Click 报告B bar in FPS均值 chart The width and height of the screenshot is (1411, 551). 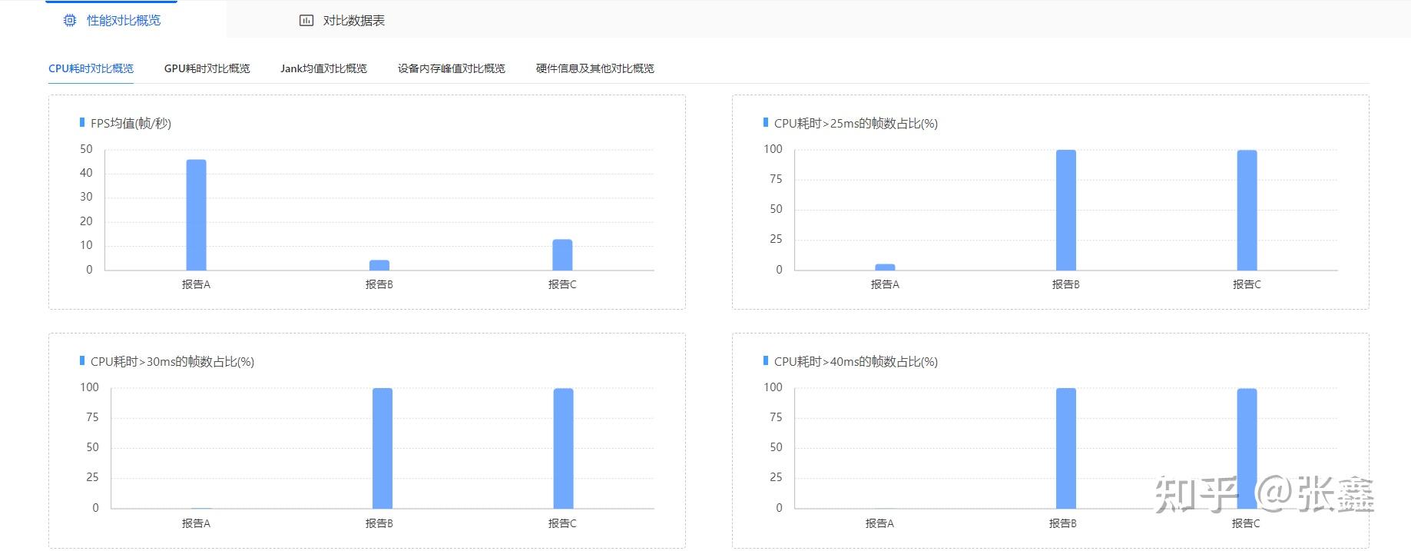point(379,265)
